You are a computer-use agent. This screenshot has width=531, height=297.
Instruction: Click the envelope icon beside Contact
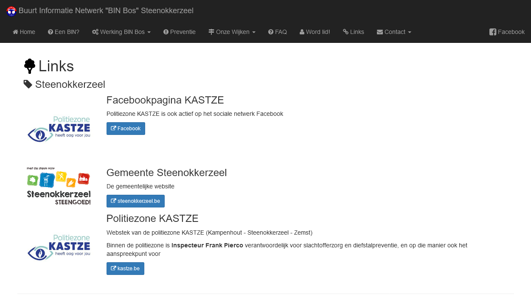380,32
